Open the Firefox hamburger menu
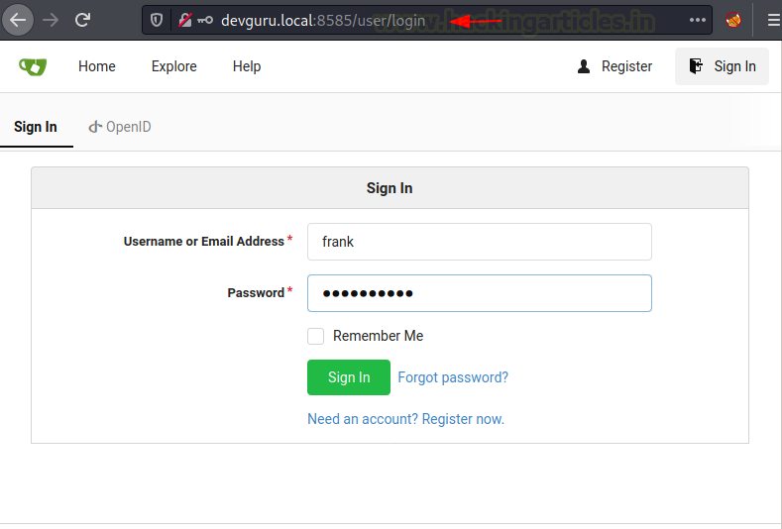This screenshot has width=782, height=529. click(774, 20)
